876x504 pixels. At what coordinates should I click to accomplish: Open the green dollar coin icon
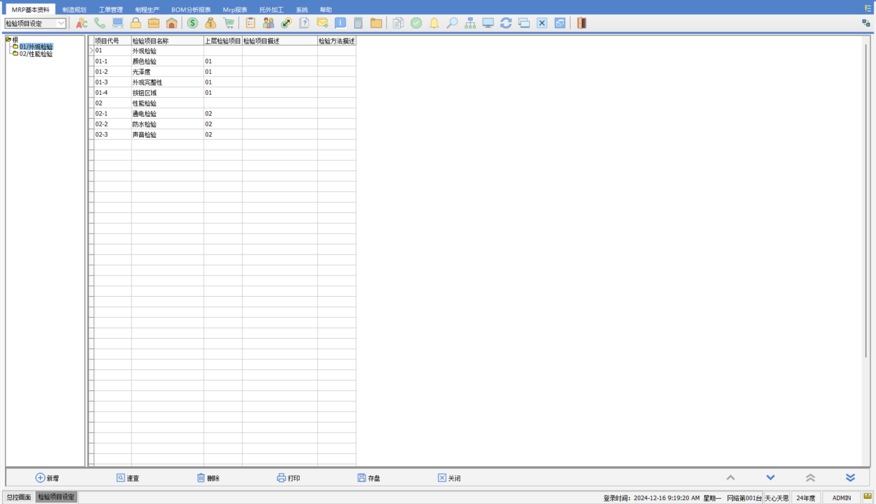pos(192,23)
